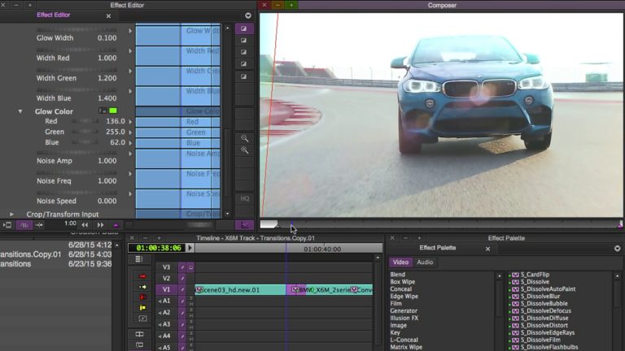Click the upper magnifier zoom icon

[x=244, y=138]
